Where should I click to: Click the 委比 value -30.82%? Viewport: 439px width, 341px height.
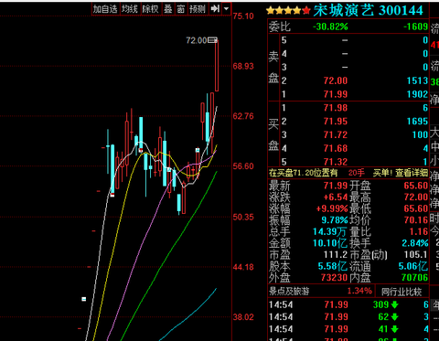(x=330, y=27)
